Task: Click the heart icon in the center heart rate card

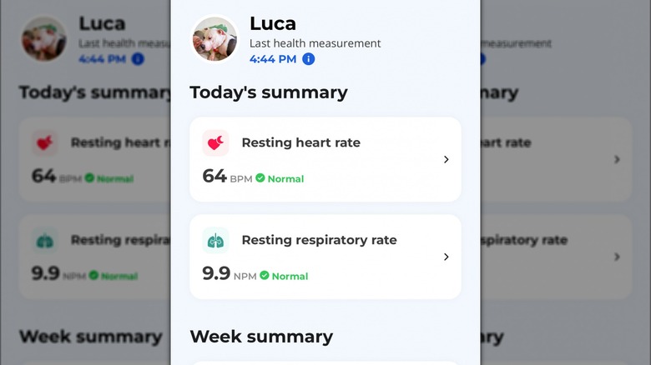Action: [x=215, y=143]
